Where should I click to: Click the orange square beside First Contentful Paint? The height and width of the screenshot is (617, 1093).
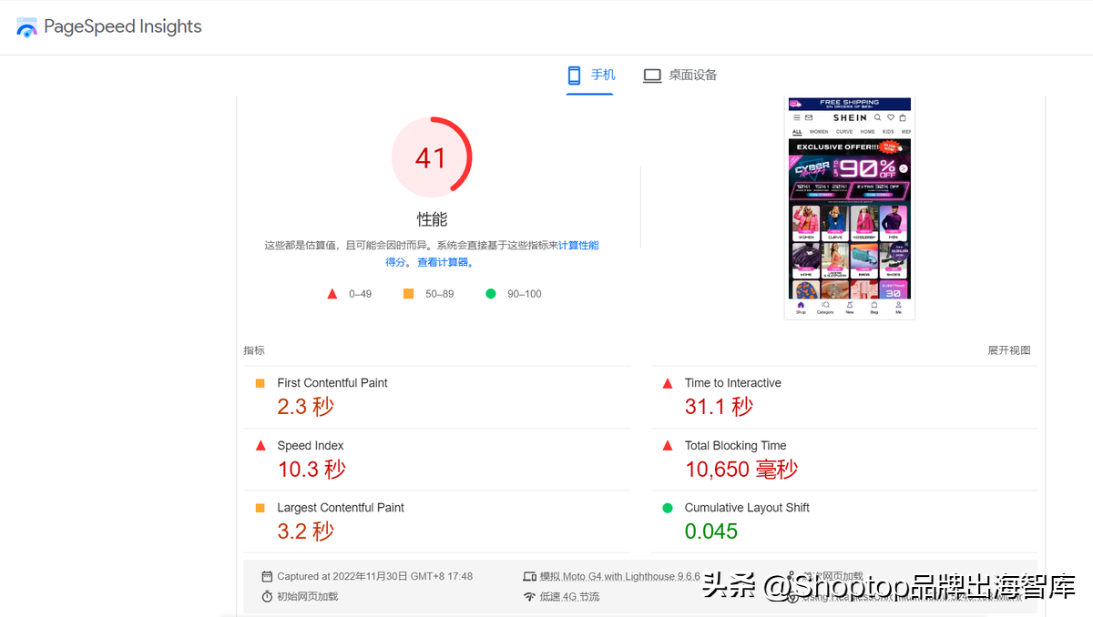(x=260, y=383)
